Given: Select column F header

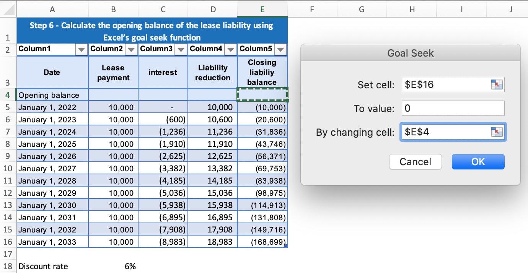Looking at the screenshot, I should pyautogui.click(x=312, y=10).
